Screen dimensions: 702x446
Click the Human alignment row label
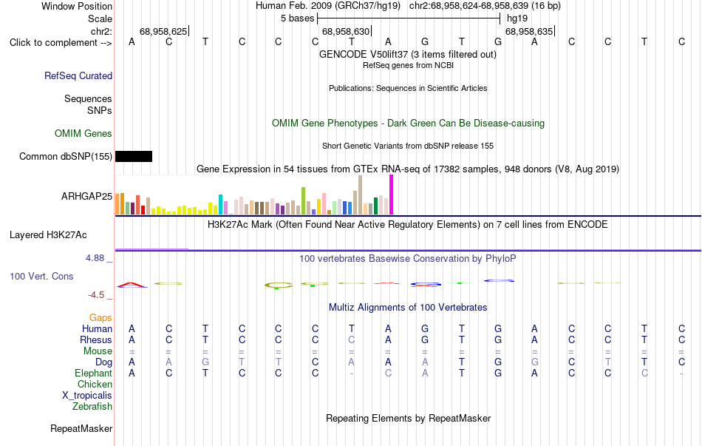[97, 329]
